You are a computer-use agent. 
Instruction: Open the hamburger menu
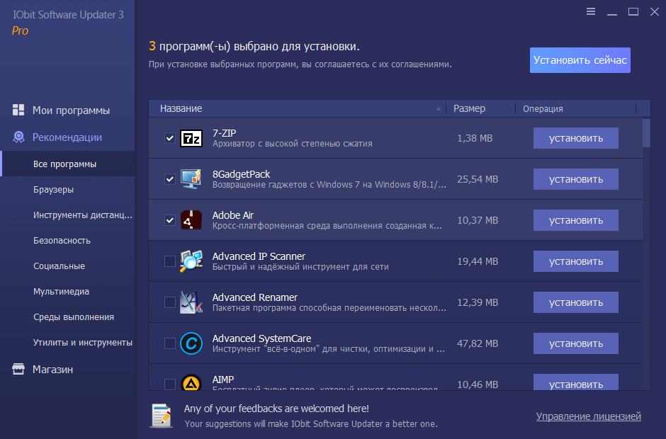[x=589, y=11]
